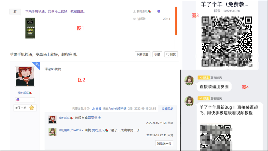Click the reply count badge 27

coord(15,12)
